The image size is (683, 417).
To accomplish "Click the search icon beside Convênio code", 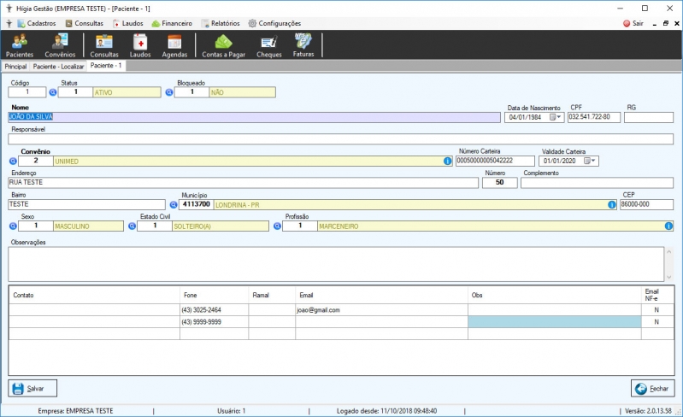I will pyautogui.click(x=13, y=161).
